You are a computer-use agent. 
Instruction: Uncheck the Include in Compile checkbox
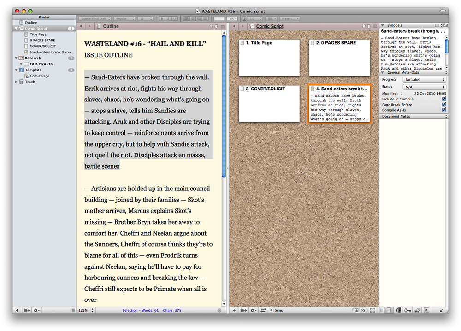tap(443, 99)
